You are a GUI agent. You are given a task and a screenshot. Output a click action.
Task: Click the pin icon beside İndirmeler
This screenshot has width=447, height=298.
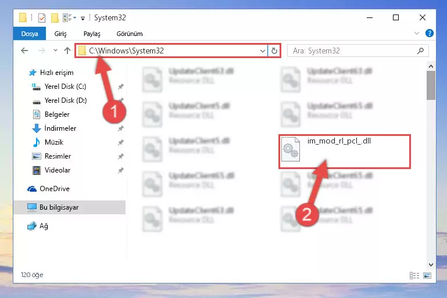click(121, 128)
